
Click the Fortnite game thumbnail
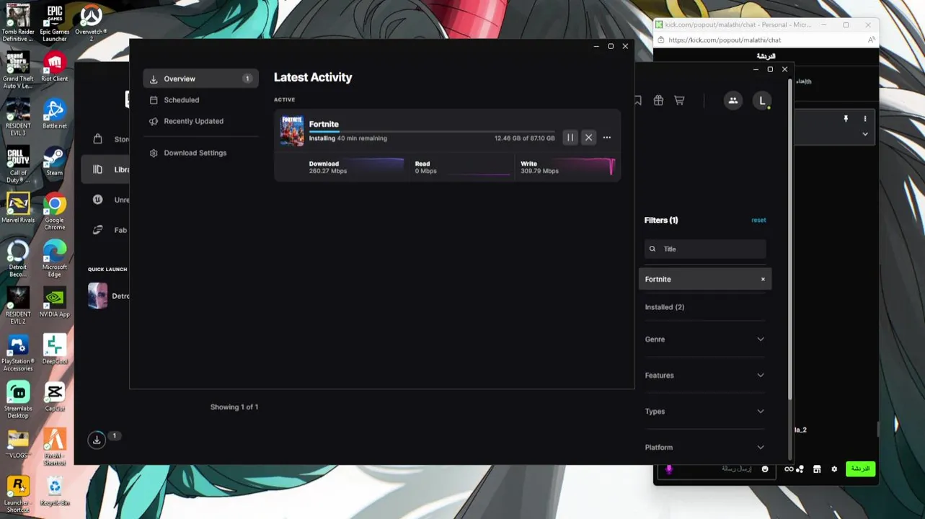[292, 131]
